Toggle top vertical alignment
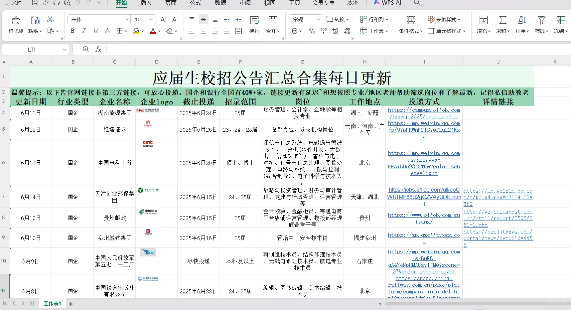 [192, 19]
